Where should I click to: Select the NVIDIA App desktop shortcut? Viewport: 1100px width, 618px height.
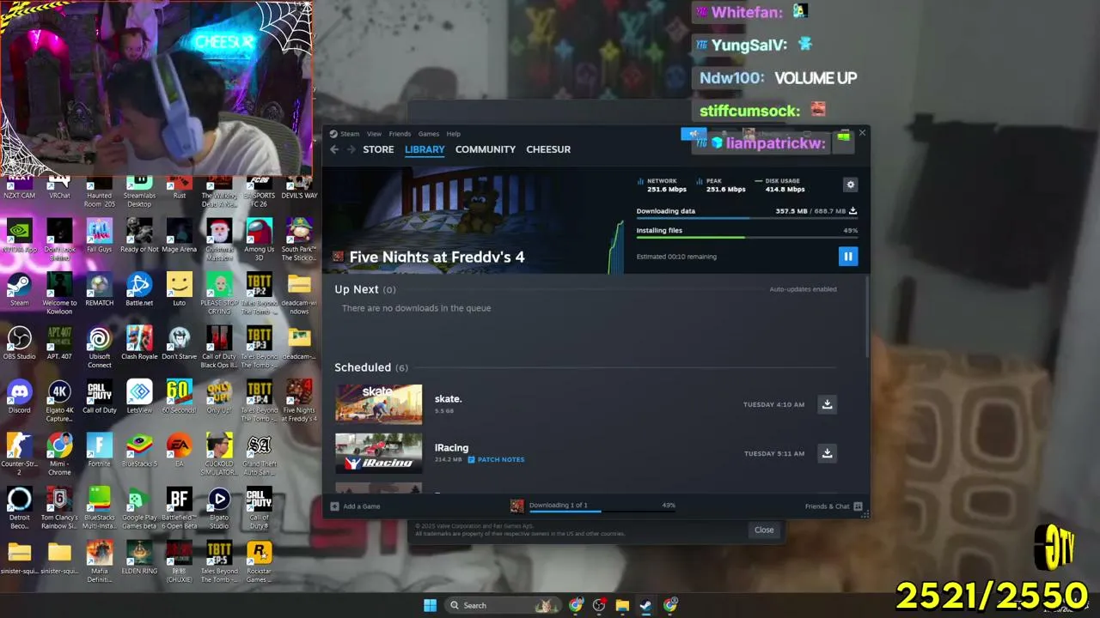point(19,236)
